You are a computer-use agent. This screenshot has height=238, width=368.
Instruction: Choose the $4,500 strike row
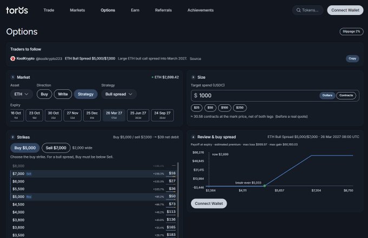click(94, 204)
